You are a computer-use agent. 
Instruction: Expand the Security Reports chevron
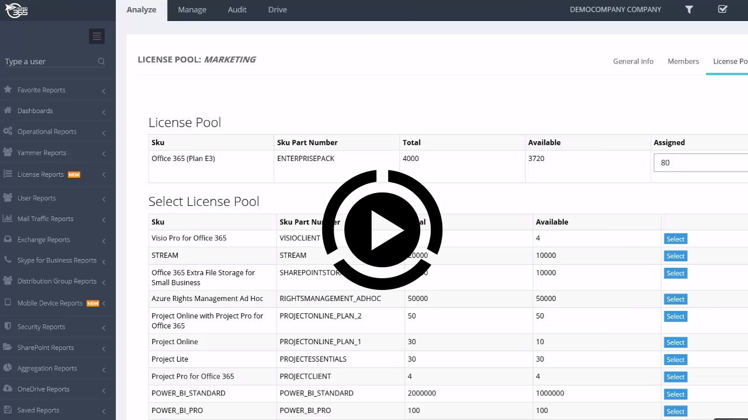coord(103,328)
